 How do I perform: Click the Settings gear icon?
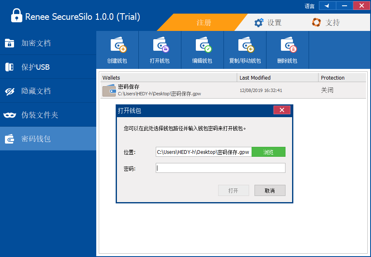coord(259,23)
